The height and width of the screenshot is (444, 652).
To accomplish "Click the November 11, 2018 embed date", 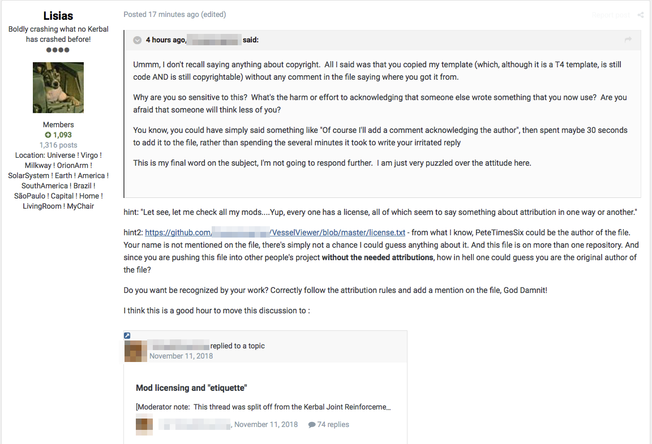I will (181, 356).
